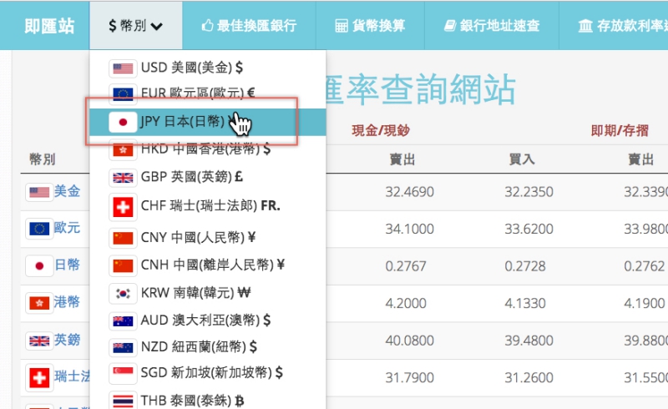668x409 pixels.
Task: Click HKD cash buy rate 4.1330
Action: (x=525, y=303)
